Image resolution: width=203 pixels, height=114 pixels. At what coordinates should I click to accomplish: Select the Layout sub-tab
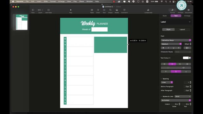[182, 29]
